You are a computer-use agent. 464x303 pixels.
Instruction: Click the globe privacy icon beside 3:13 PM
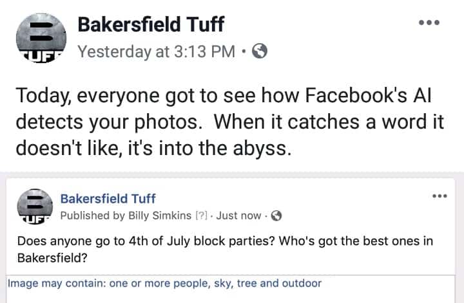point(260,51)
